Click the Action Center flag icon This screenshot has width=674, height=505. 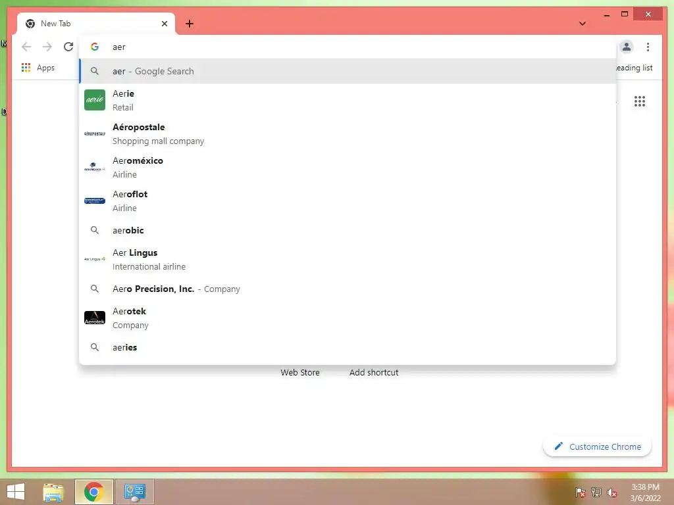(580, 492)
